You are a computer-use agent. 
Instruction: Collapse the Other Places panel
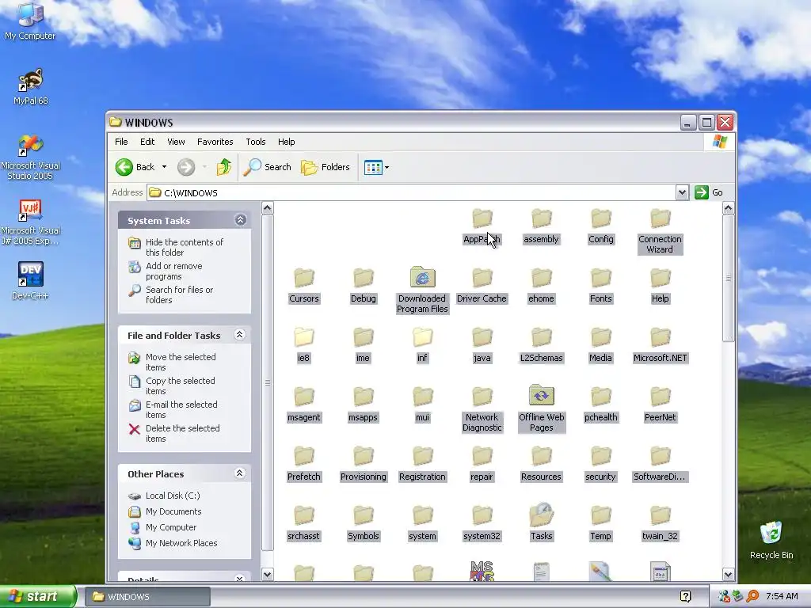tap(239, 473)
